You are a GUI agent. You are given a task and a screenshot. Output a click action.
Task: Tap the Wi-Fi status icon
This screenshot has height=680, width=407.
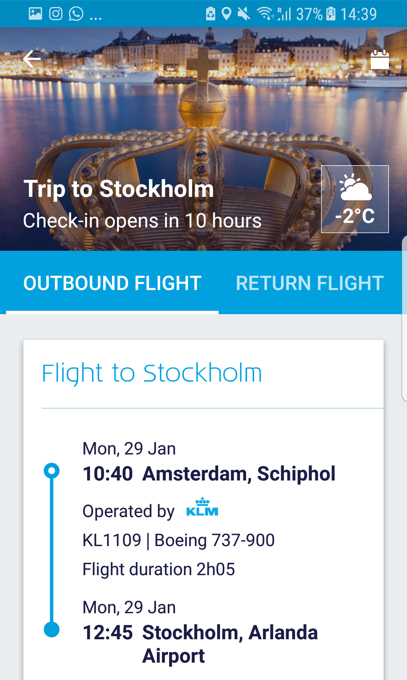pos(265,14)
